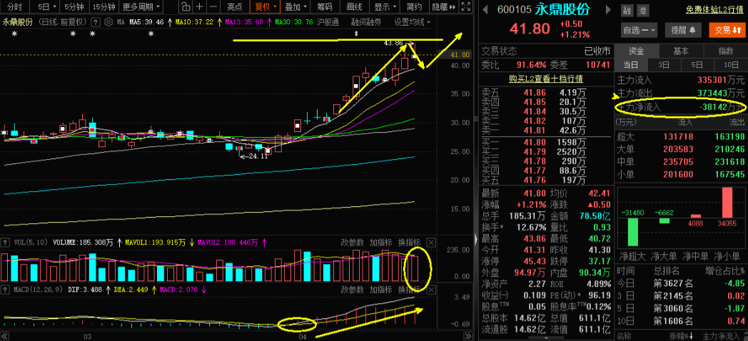Image resolution: width=748 pixels, height=341 pixels.
Task: Click the first event star marker above chart
Action: 14,34
